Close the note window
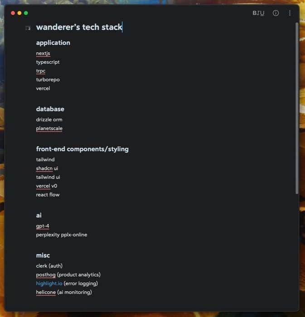 [13, 13]
